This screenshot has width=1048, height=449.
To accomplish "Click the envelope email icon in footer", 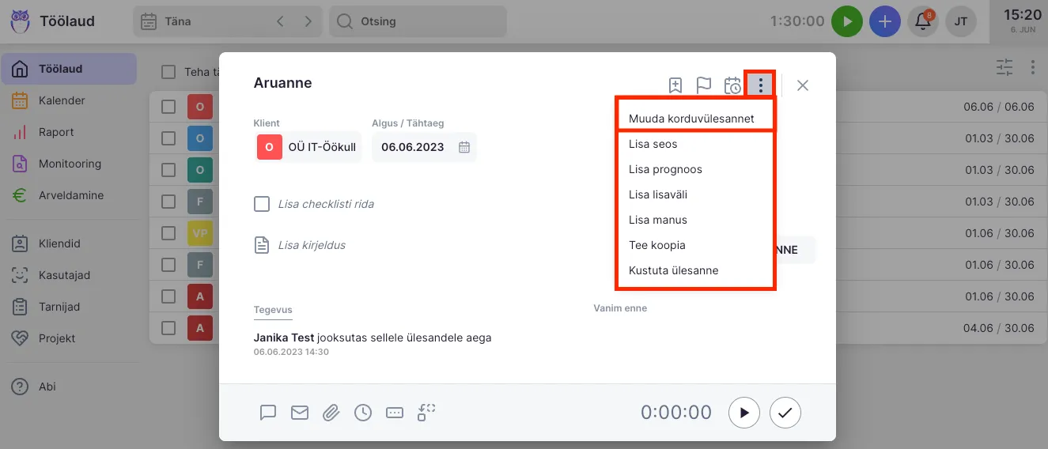I will coord(300,412).
